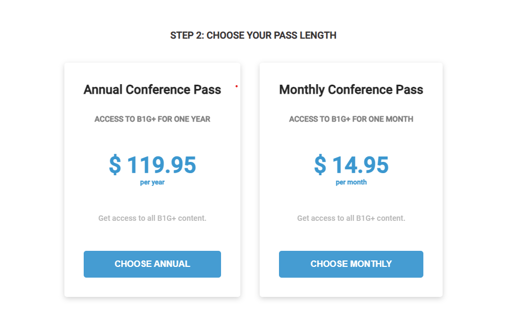Click empty space below the CHOOSE MONTHLY button

(x=351, y=287)
